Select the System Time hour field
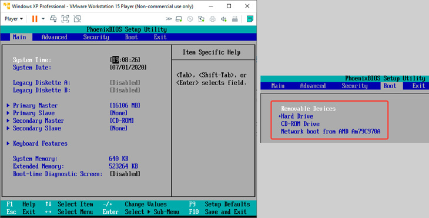The height and width of the screenshot is (218, 429). click(115, 59)
